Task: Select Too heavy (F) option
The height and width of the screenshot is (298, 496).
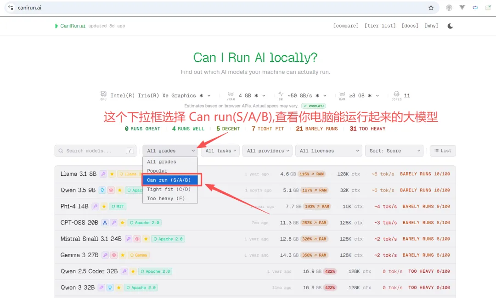Action: 170,198
